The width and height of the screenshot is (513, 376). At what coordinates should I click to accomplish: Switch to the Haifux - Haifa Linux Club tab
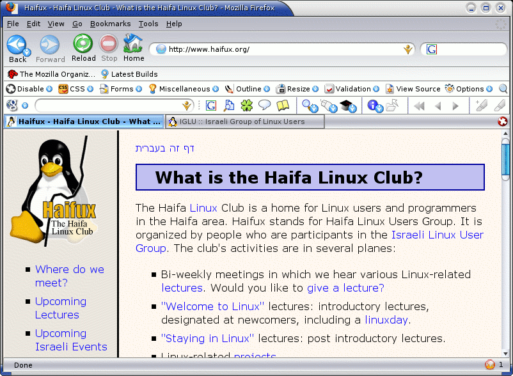click(84, 121)
